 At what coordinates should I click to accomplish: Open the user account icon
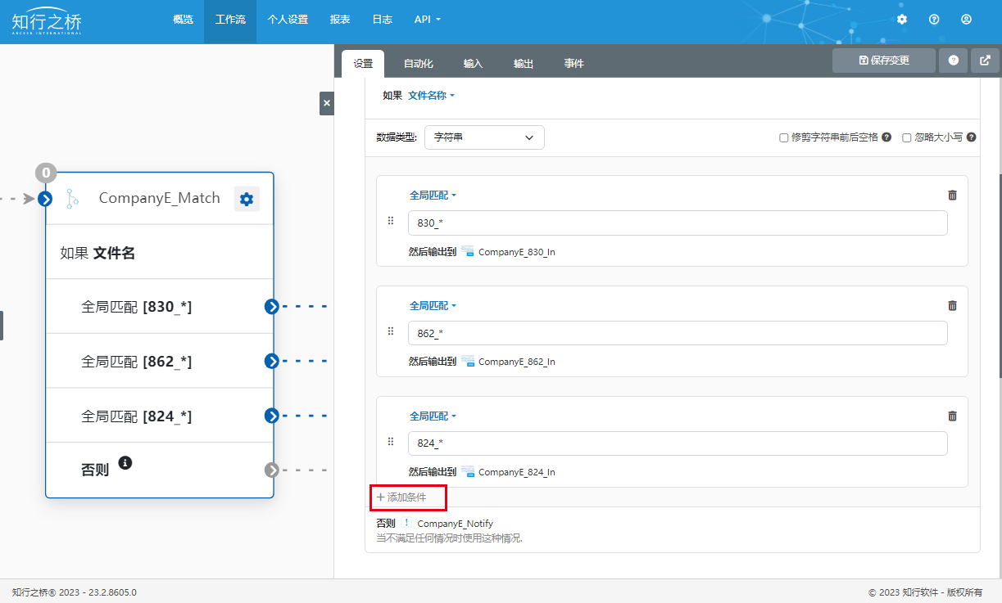967,19
